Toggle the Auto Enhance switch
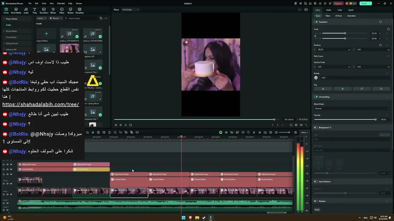The height and width of the screenshot is (221, 394). pyautogui.click(x=316, y=182)
